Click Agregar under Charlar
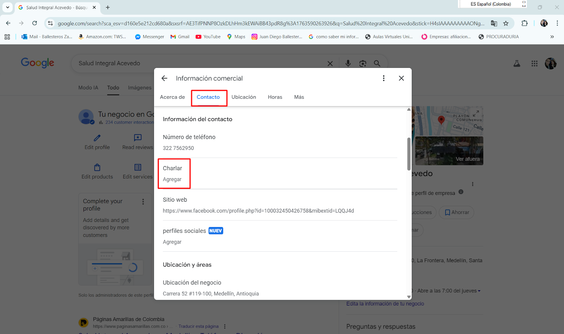This screenshot has height=334, width=564. [x=172, y=179]
